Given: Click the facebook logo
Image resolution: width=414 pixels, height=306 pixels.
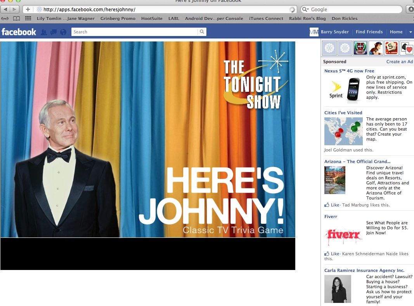Looking at the screenshot, I should [19, 32].
